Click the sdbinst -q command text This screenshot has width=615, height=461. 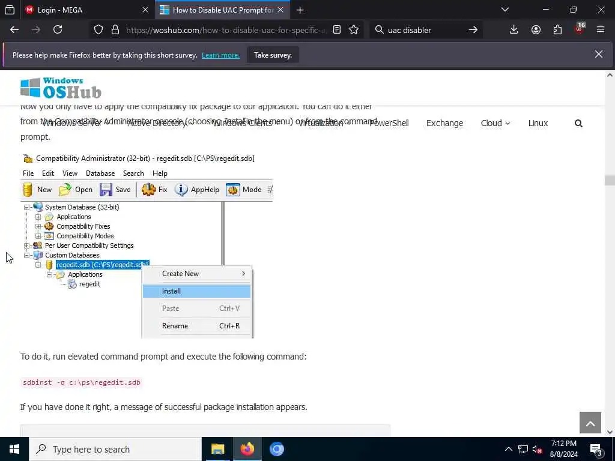(x=81, y=382)
